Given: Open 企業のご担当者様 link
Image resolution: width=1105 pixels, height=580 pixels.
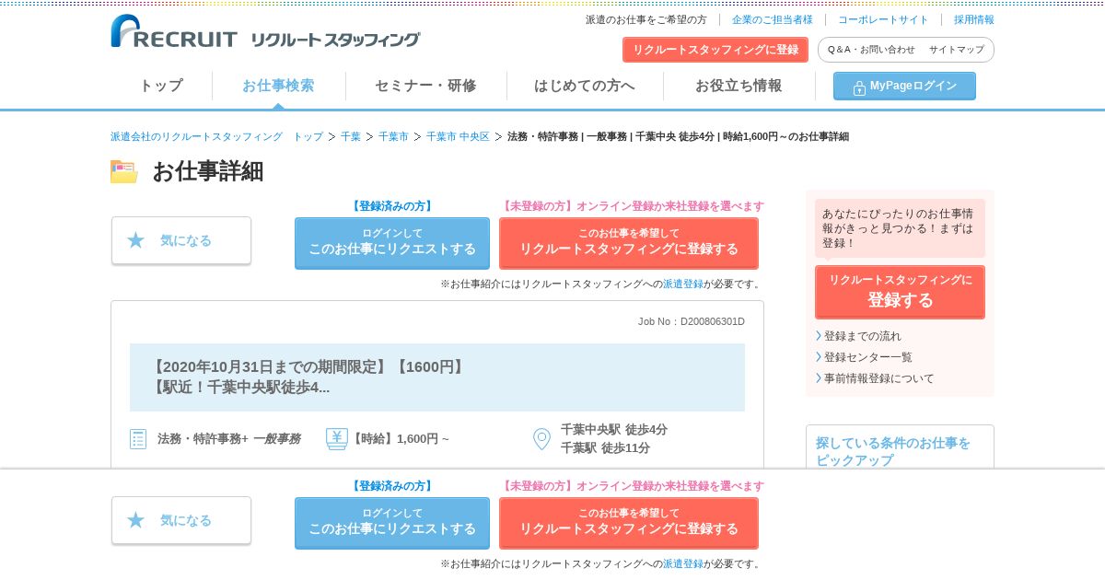Looking at the screenshot, I should coord(773,19).
